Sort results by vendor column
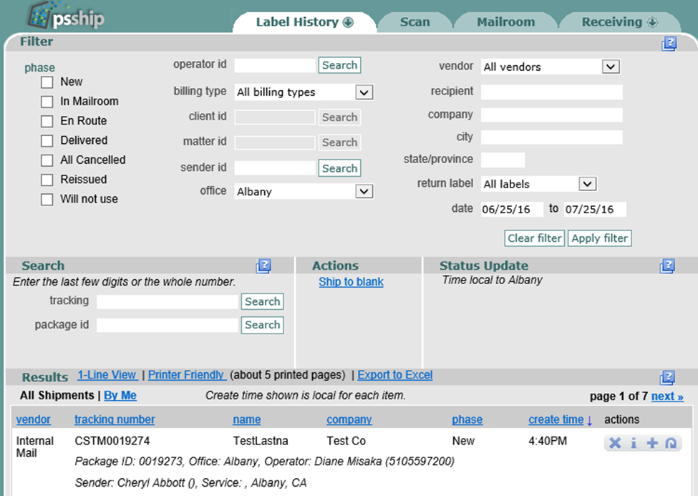 click(x=34, y=419)
